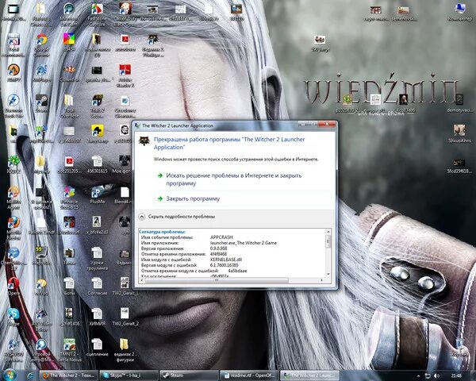Click the network tray icon
This screenshot has width=476, height=381.
click(428, 375)
